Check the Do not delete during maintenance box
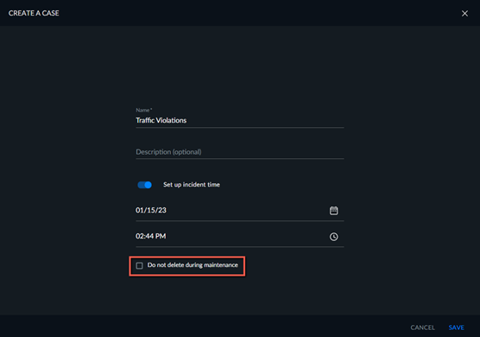The height and width of the screenshot is (337, 480). [x=139, y=265]
